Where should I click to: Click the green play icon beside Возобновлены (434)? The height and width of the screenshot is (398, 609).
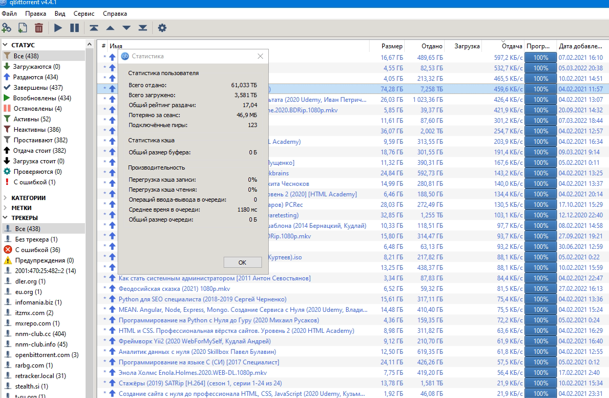(7, 98)
